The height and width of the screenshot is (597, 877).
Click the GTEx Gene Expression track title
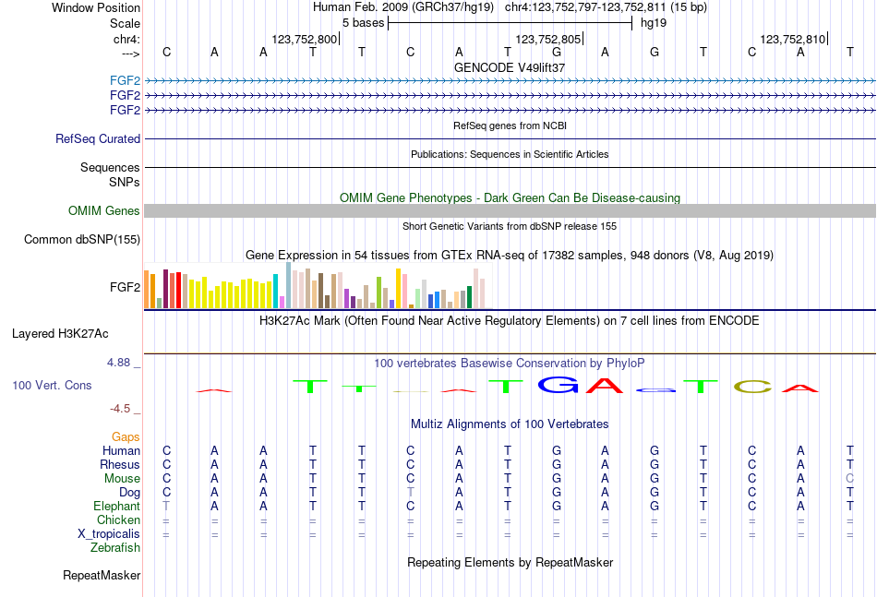[x=510, y=256]
